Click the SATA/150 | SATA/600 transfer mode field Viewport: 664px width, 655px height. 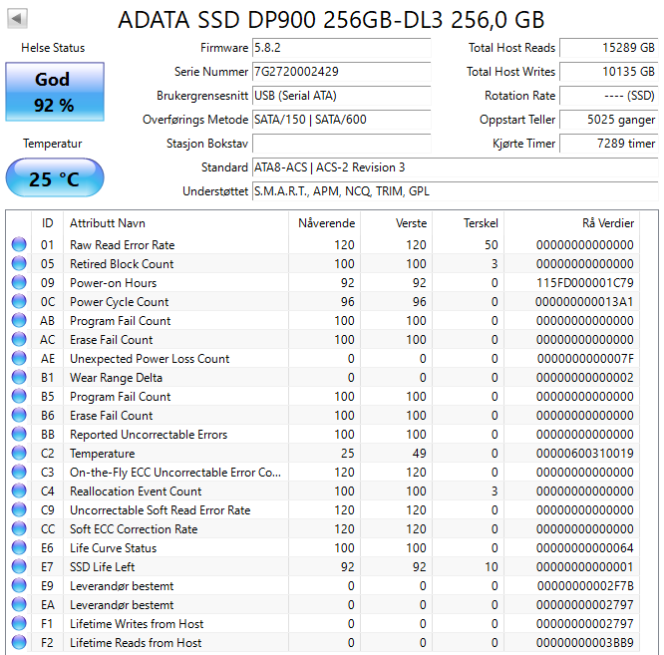click(341, 120)
